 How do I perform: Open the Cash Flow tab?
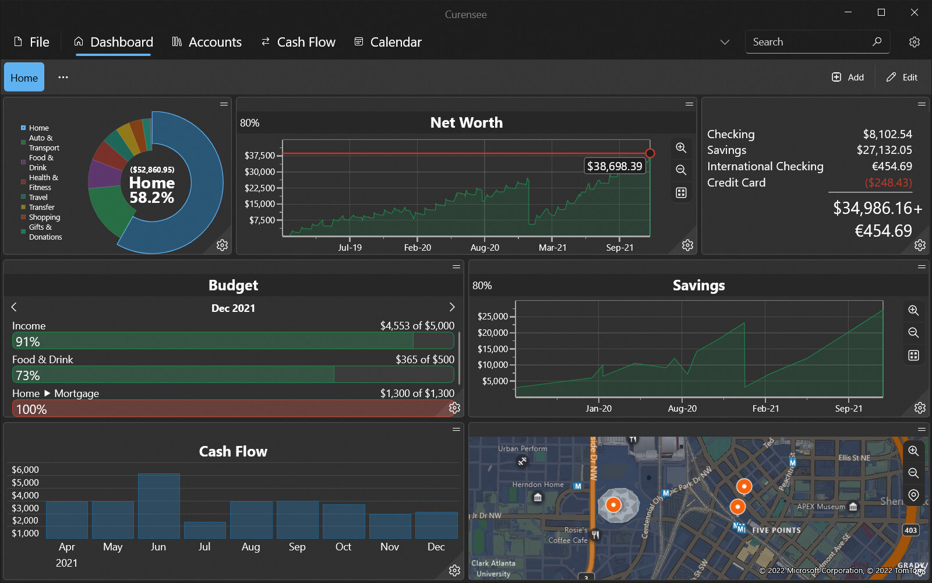coord(298,42)
